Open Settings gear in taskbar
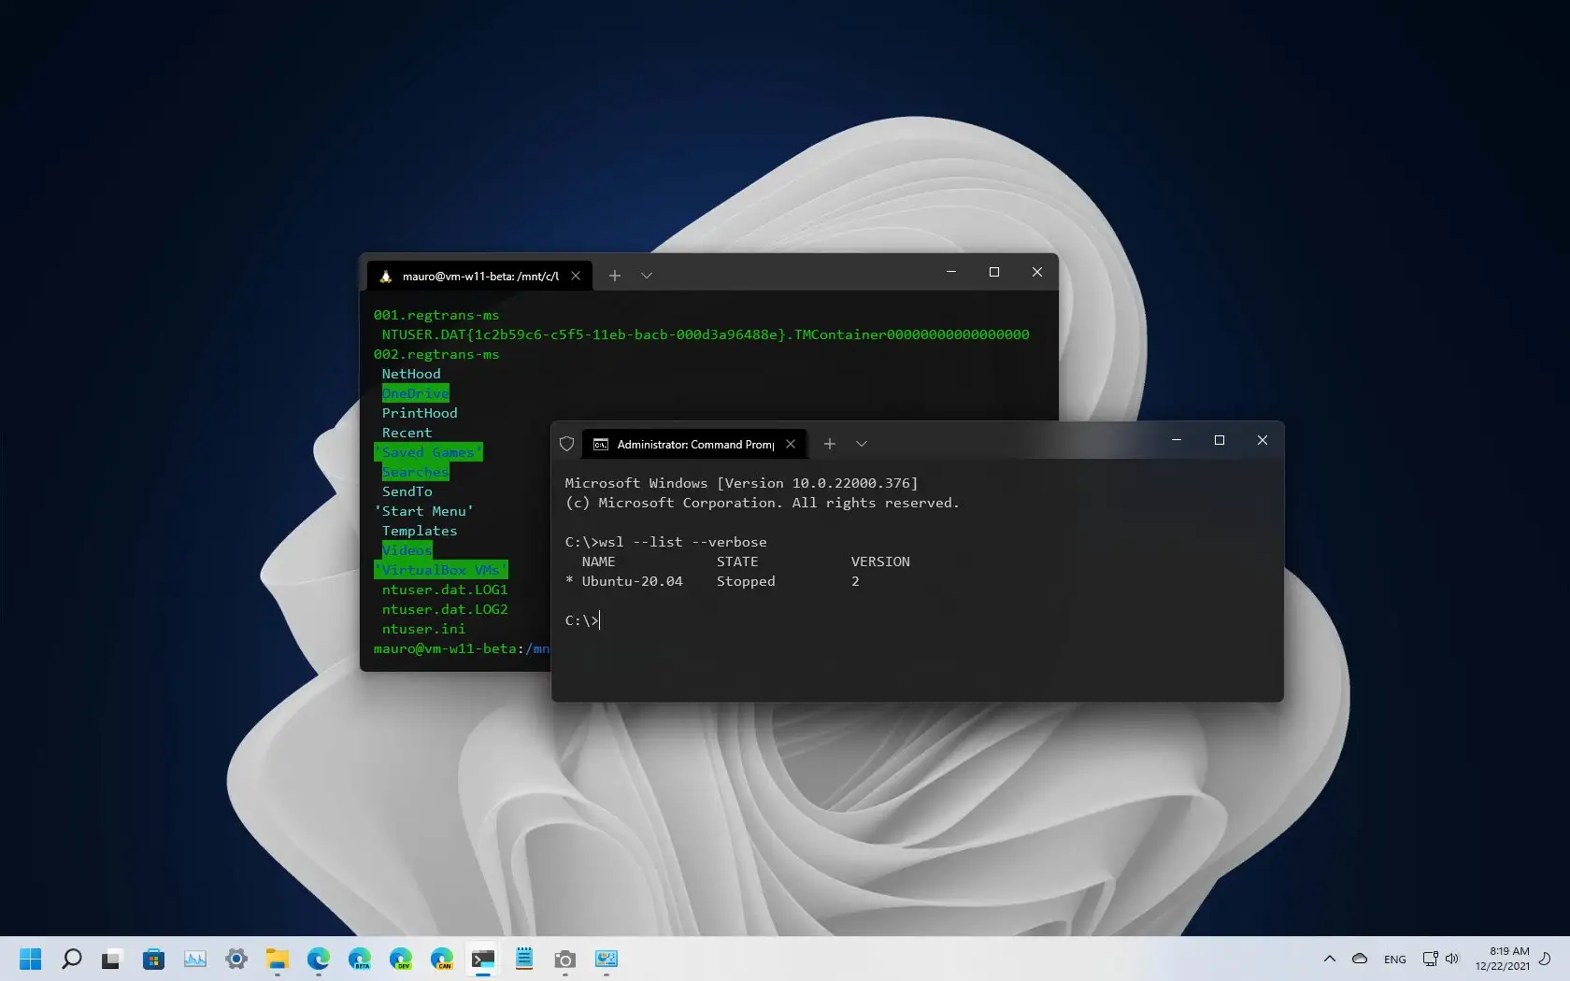 236,959
